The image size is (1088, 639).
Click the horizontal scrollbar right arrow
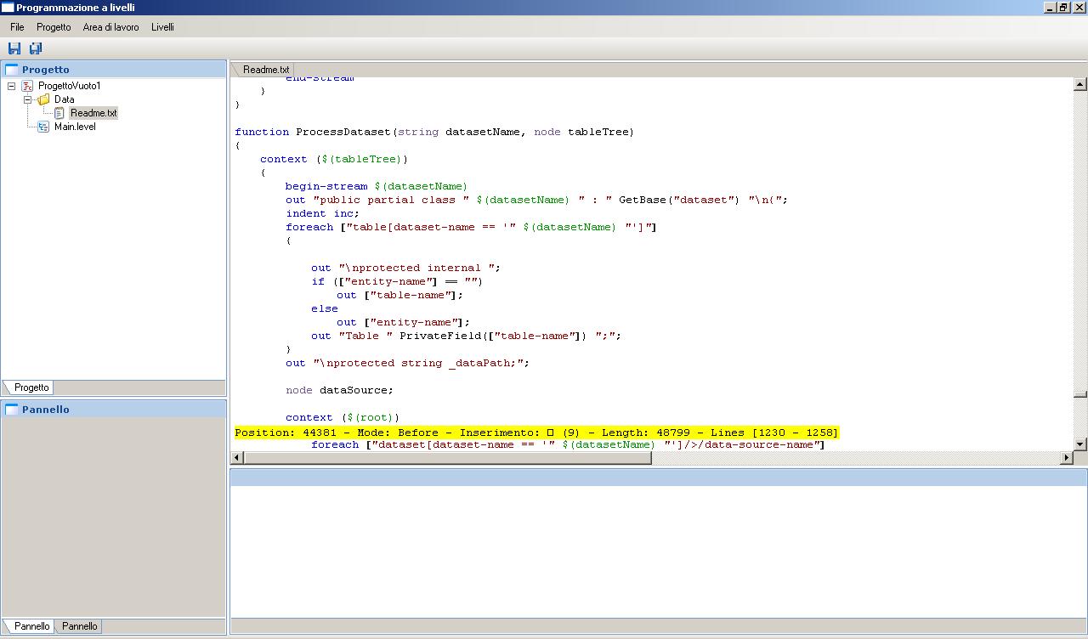click(1067, 458)
